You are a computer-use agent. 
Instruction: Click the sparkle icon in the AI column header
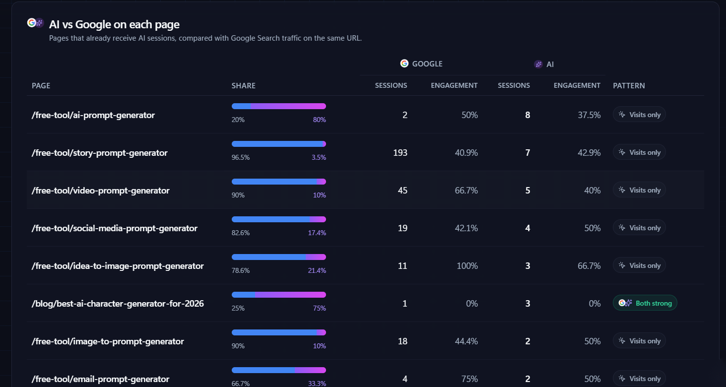538,64
